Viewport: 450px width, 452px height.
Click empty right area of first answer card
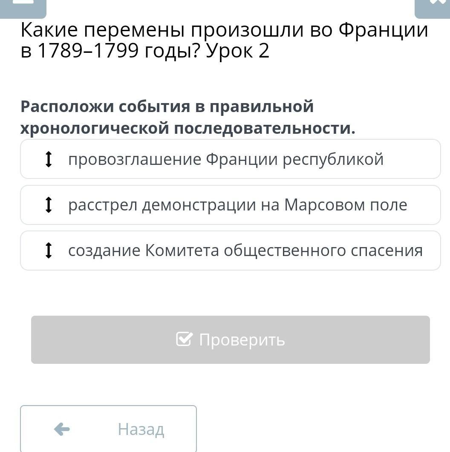coord(412,159)
